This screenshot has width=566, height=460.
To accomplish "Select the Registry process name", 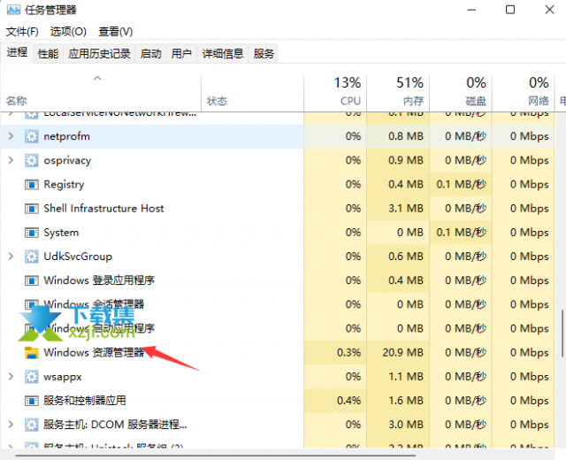I will (64, 185).
